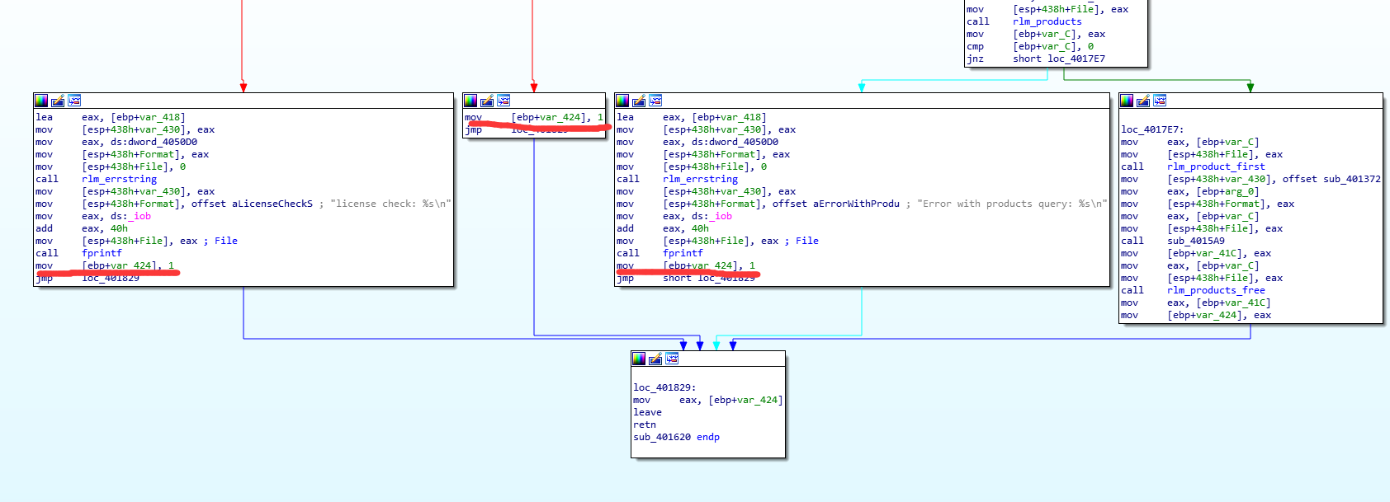Screen dimensions: 1390x502
Task: Select the 'retn' instruction
Action: [x=645, y=425]
